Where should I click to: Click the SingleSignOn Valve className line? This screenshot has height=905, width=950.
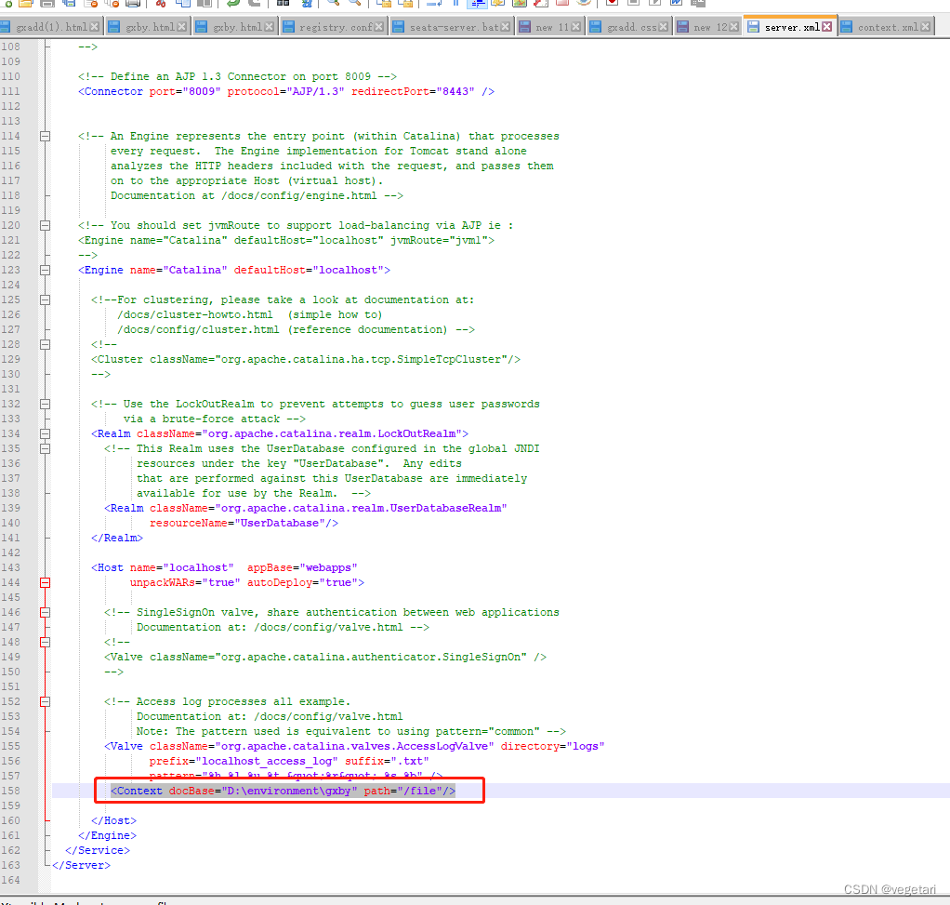[324, 657]
